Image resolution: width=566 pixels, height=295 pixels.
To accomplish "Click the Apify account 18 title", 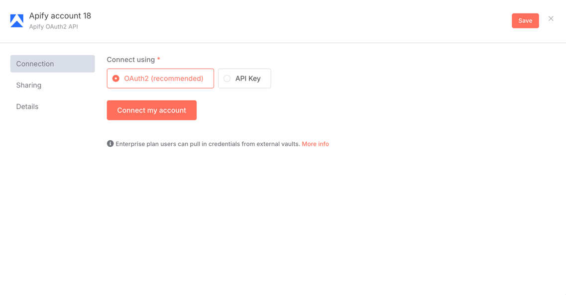I will pos(60,15).
